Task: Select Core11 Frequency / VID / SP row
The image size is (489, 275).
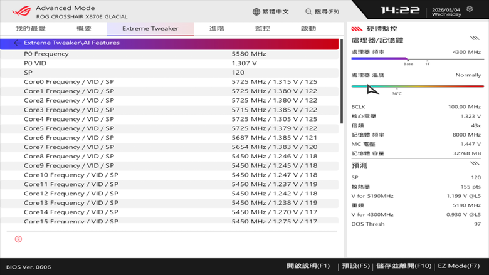Action: pos(169,184)
